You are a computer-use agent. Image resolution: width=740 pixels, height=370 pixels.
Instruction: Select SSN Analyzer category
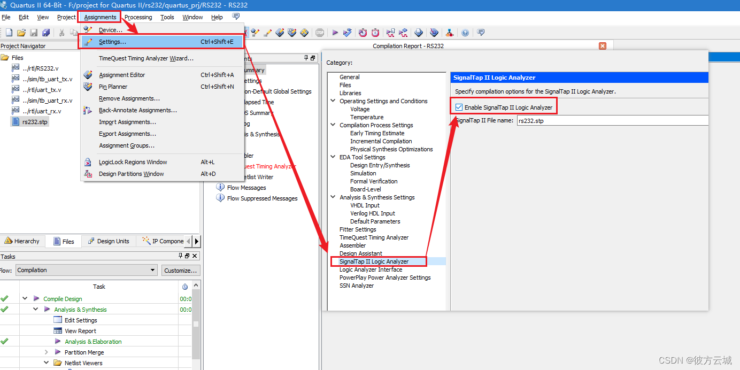pos(356,286)
